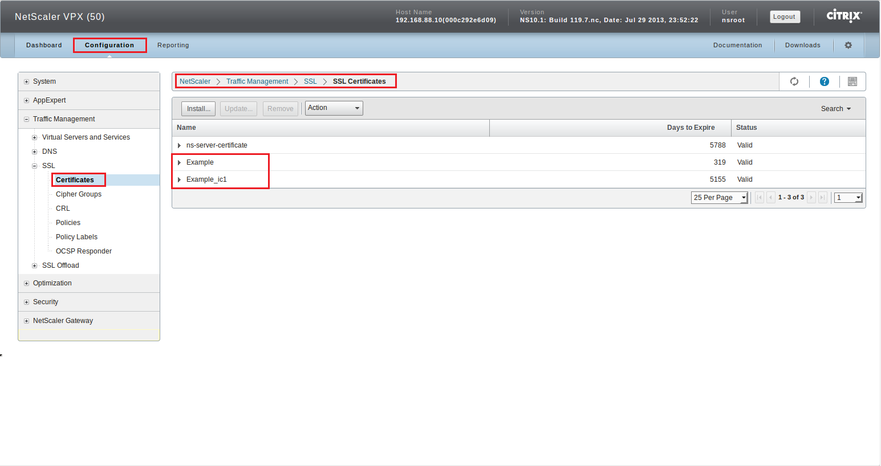This screenshot has width=881, height=466.
Task: Select Policies tree item
Action: click(68, 223)
